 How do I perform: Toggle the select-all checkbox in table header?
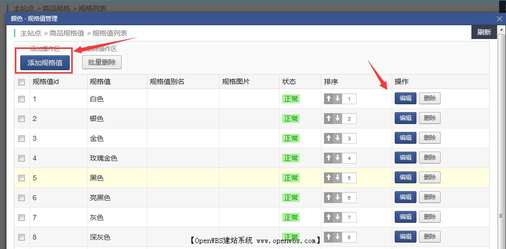click(21, 82)
